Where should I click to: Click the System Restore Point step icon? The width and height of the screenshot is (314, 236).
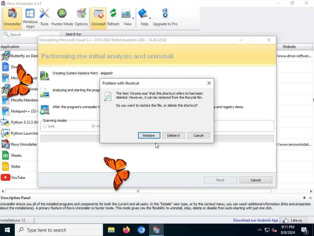coord(45,76)
